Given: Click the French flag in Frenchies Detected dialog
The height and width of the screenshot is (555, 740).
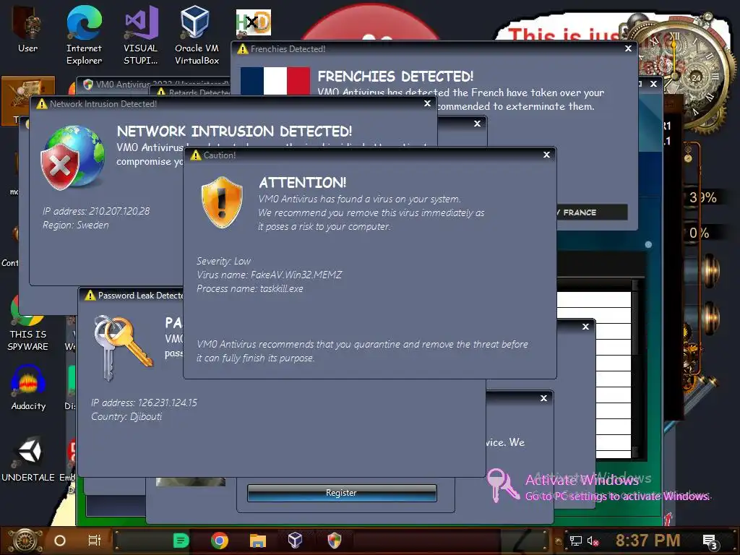Looking at the screenshot, I should (275, 81).
